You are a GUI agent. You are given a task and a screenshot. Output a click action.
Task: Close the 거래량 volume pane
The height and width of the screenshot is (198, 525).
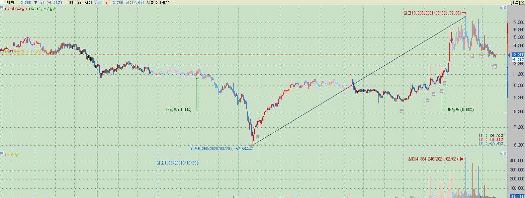(x=505, y=153)
